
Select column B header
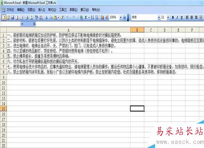[137, 30]
